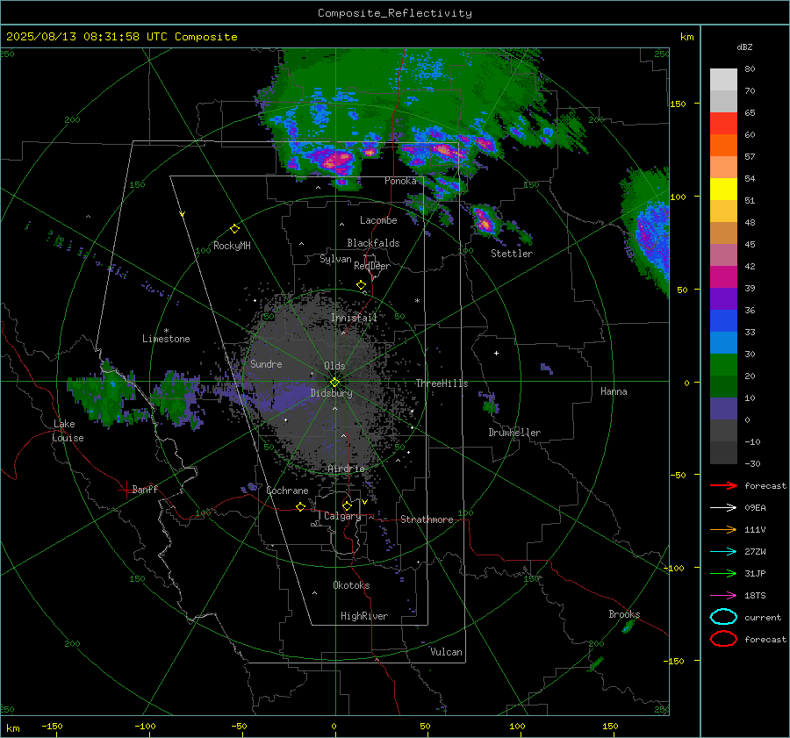Click the red cross marker at Banff
This screenshot has width=790, height=738.
click(x=126, y=490)
